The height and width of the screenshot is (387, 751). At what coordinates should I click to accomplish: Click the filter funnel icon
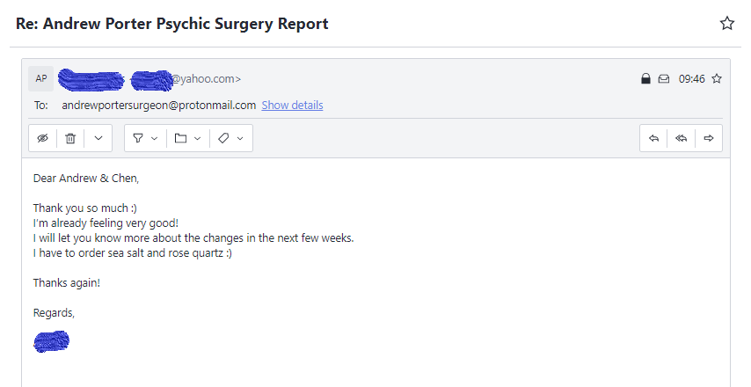(138, 138)
